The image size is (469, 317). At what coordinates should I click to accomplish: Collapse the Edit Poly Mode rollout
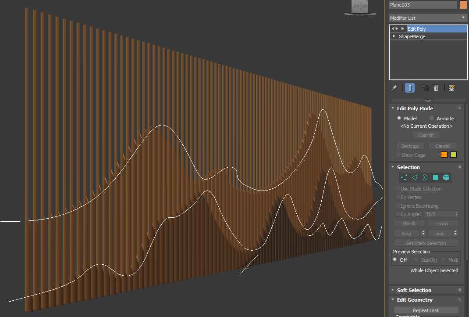pos(393,108)
